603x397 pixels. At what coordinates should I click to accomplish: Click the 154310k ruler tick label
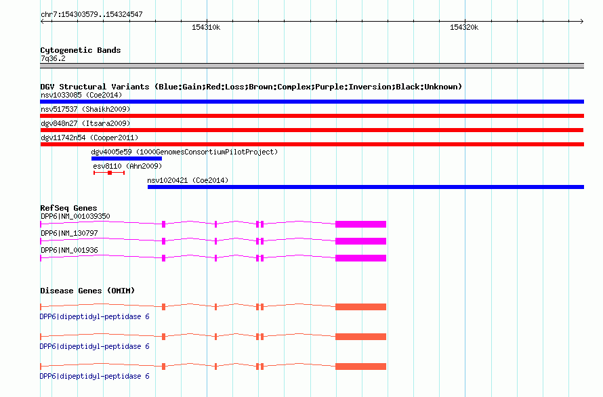tap(206, 27)
